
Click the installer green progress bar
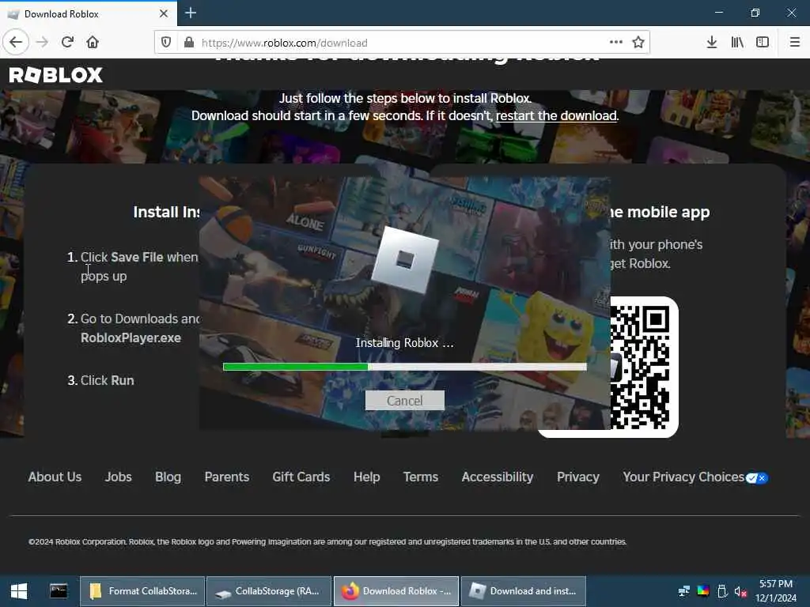click(x=296, y=367)
